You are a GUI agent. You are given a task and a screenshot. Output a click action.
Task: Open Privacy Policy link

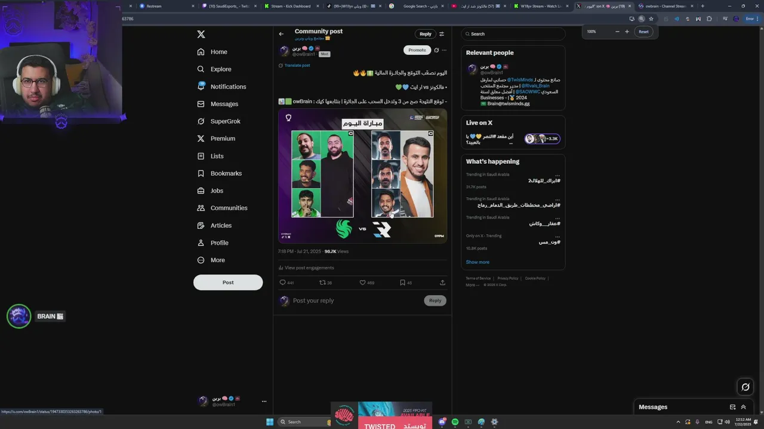508,278
